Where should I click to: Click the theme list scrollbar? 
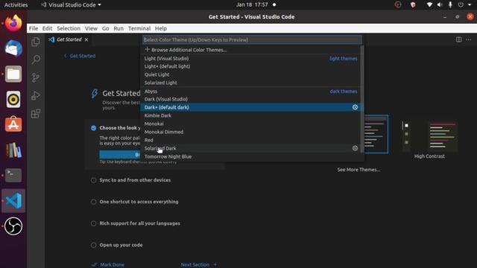[361, 99]
